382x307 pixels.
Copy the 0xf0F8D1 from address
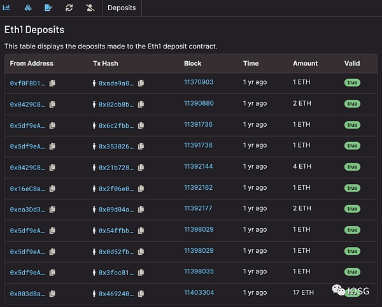(x=52, y=83)
